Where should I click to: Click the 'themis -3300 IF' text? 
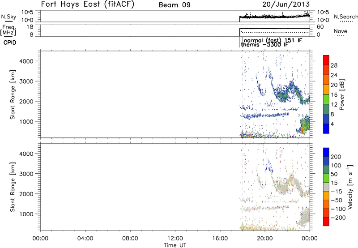point(264,44)
